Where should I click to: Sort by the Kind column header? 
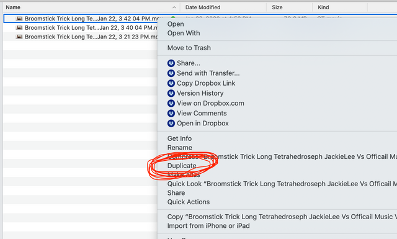(x=323, y=7)
